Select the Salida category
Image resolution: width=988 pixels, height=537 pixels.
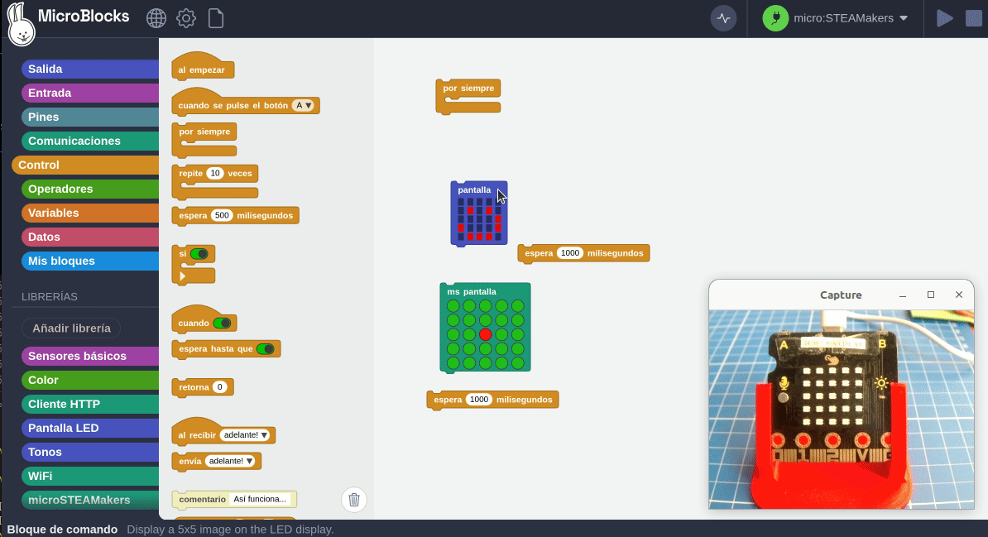90,69
